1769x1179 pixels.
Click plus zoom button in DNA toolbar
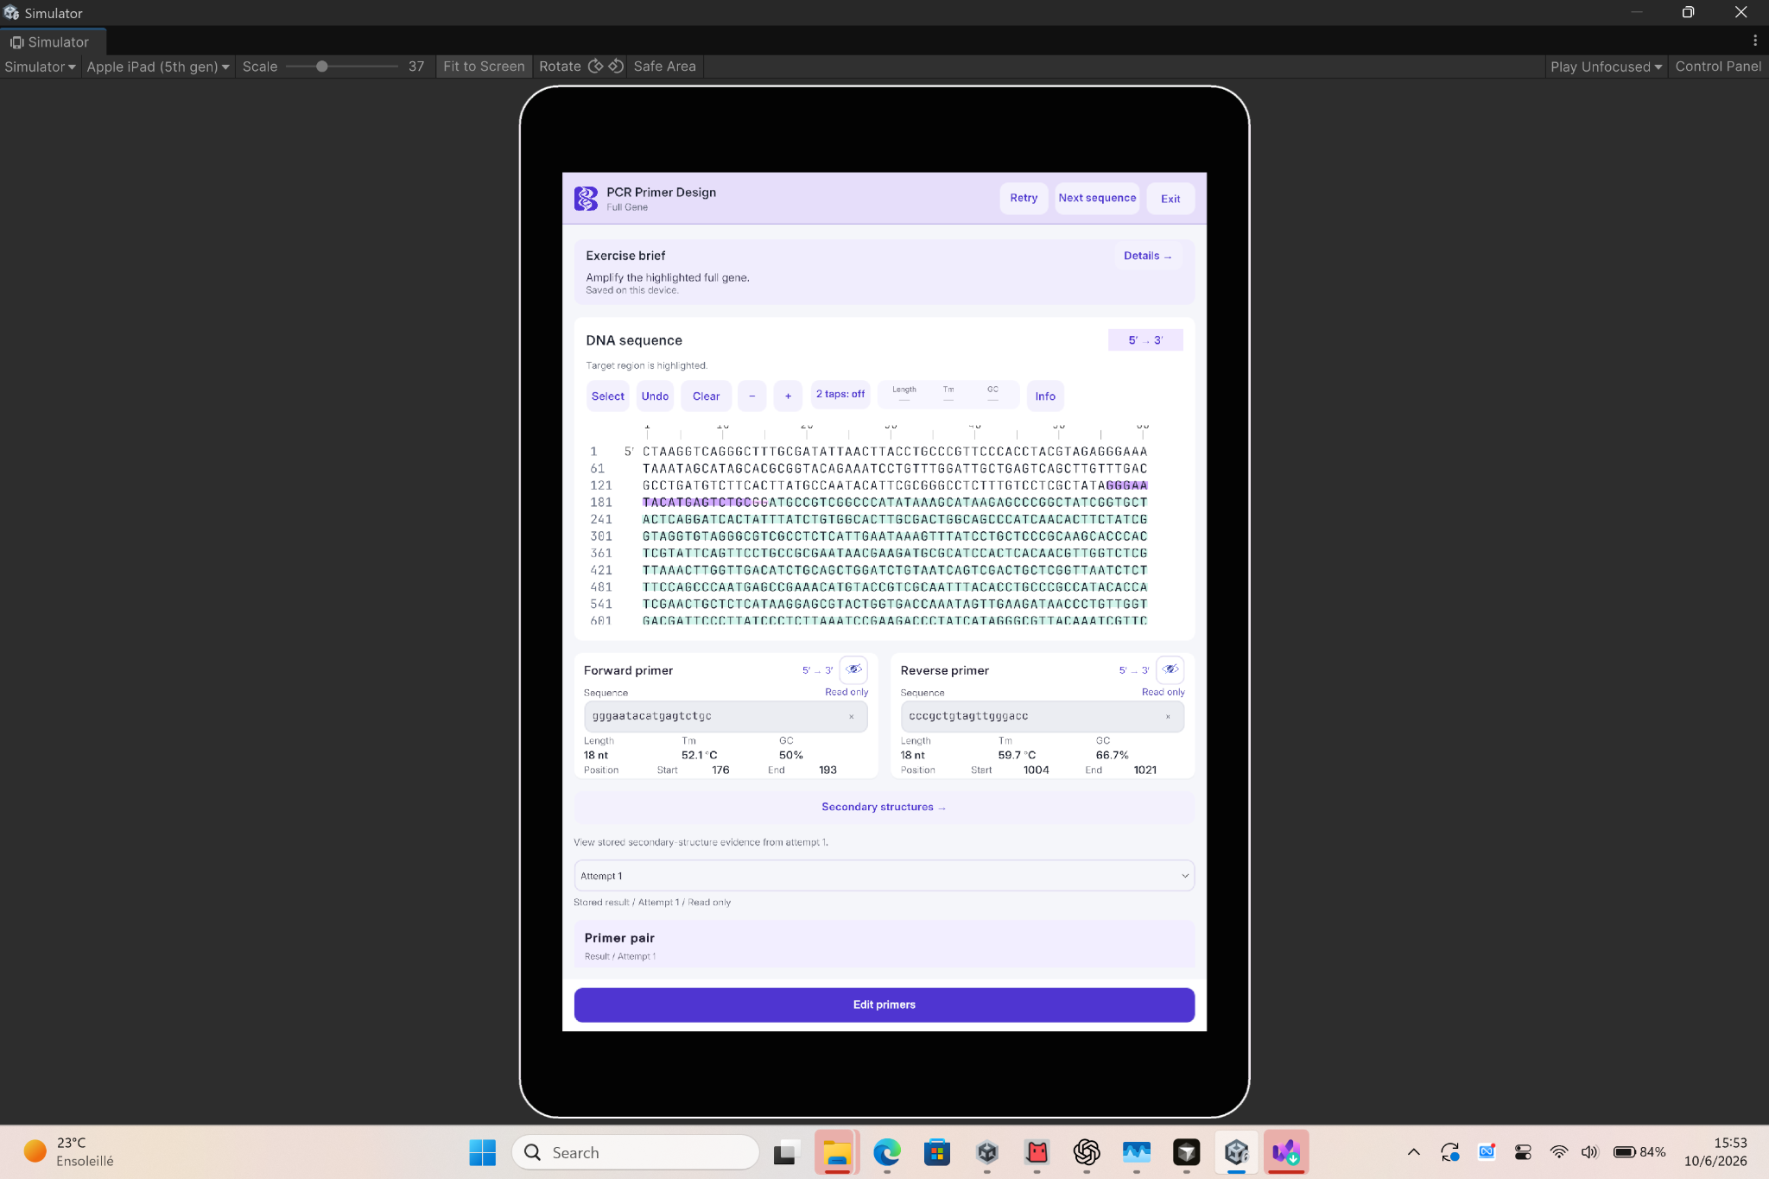coord(788,396)
